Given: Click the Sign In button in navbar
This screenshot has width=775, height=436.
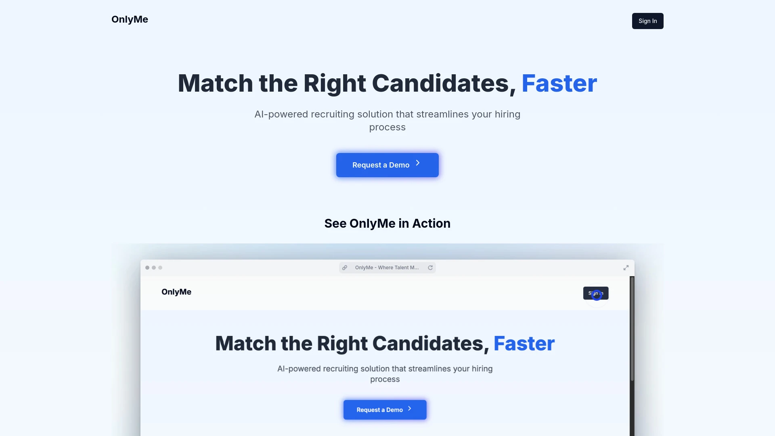Looking at the screenshot, I should pos(647,21).
